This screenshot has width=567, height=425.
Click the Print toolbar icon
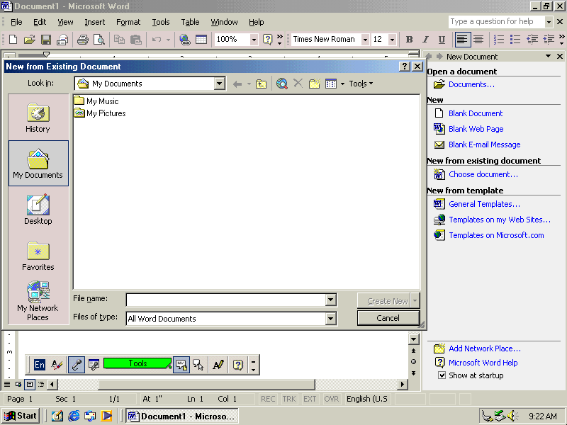[x=83, y=39]
